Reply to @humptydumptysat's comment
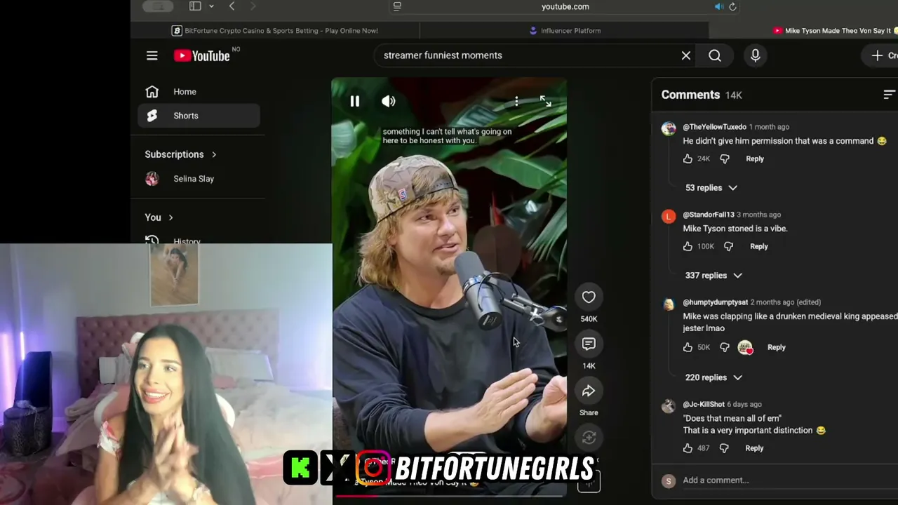The image size is (898, 505). pyautogui.click(x=777, y=347)
